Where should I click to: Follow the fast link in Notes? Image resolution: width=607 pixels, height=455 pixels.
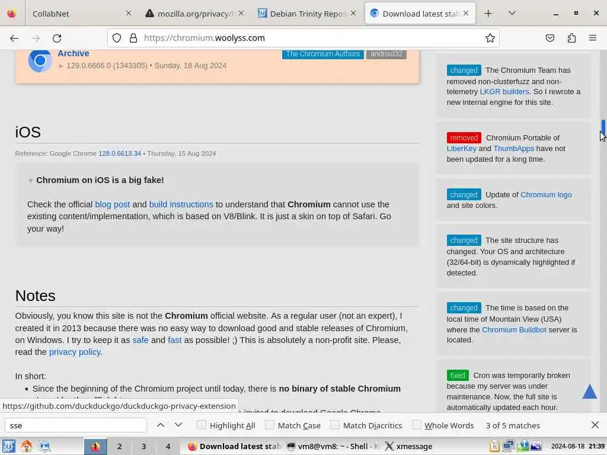point(175,340)
